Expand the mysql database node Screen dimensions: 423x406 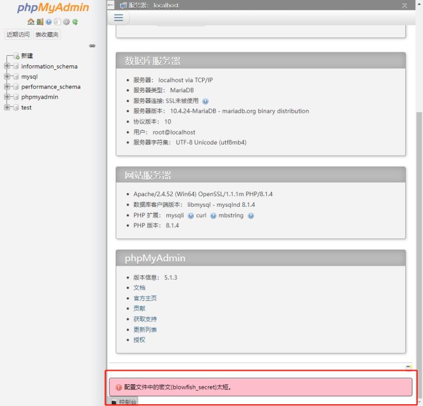click(x=7, y=76)
